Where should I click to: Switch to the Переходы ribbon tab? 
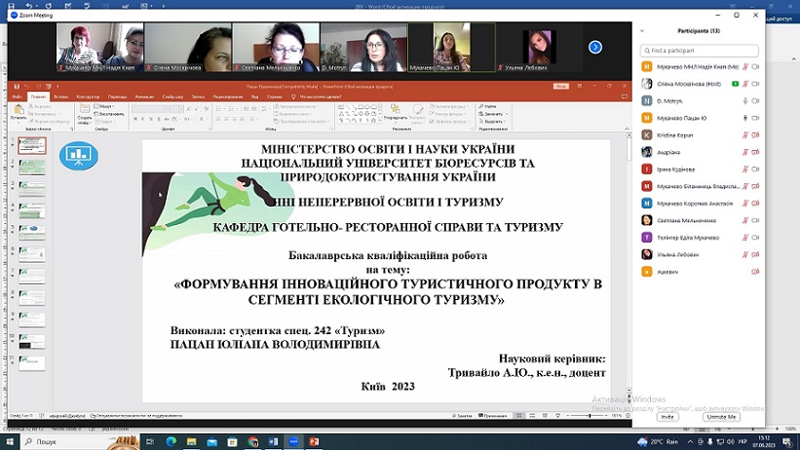(117, 96)
